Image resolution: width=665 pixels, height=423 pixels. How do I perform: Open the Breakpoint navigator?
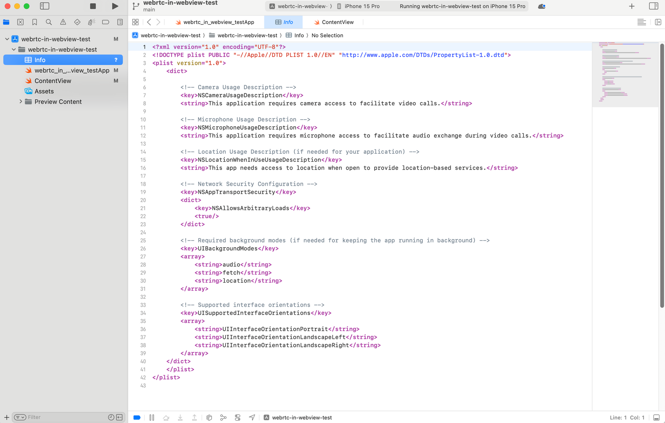106,22
